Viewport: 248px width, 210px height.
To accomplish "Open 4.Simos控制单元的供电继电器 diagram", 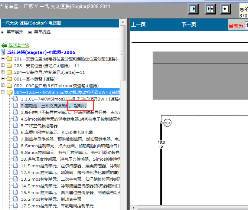I will click(70, 119).
